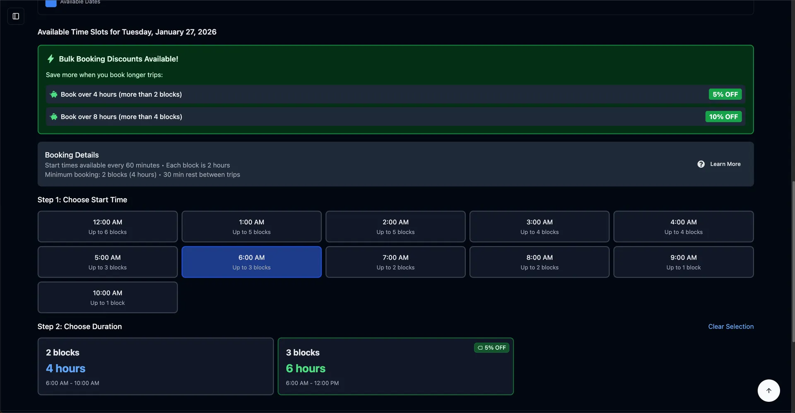Pick the 9:00 AM start slot
The height and width of the screenshot is (413, 795).
683,262
